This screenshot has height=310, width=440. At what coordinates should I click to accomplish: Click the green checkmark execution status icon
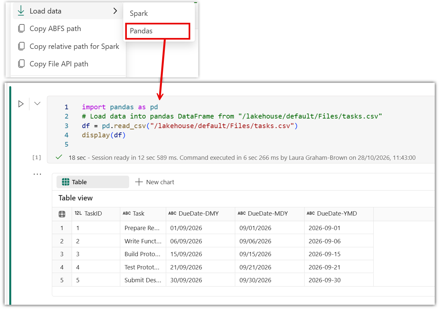click(59, 157)
